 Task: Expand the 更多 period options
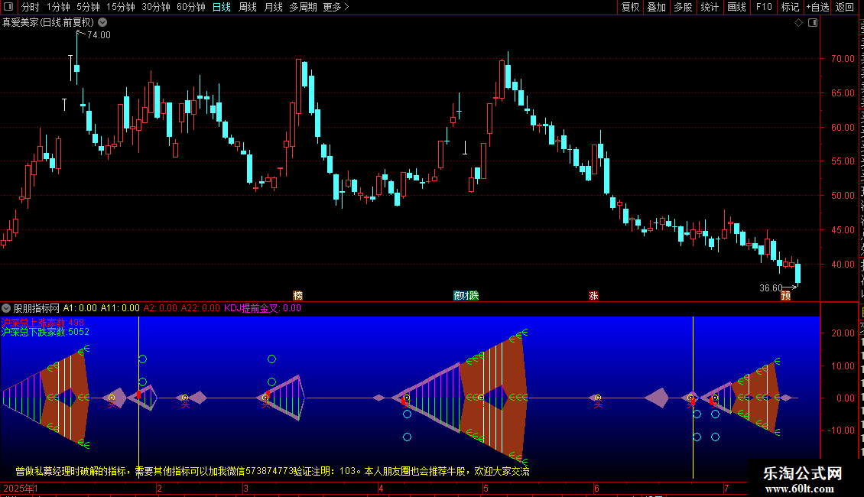click(336, 7)
